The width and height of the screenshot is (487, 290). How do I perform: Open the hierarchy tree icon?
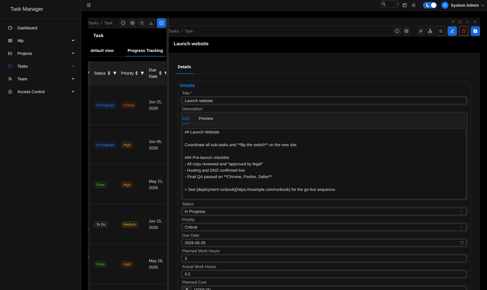click(x=430, y=31)
